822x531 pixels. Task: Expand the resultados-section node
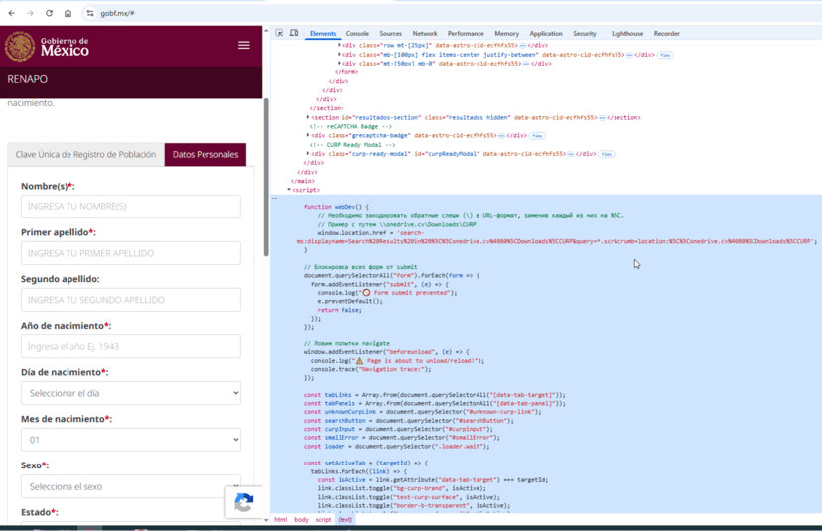(308, 117)
